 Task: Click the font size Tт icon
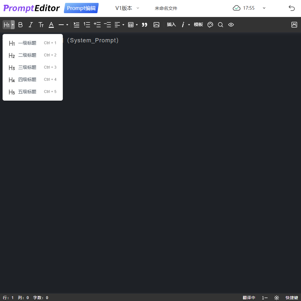point(41,25)
